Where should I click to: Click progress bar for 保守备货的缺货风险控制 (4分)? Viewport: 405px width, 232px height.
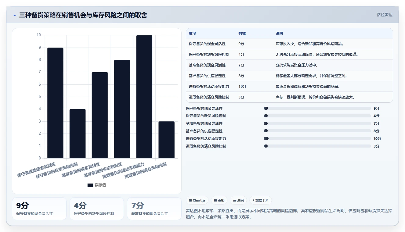(x=317, y=116)
